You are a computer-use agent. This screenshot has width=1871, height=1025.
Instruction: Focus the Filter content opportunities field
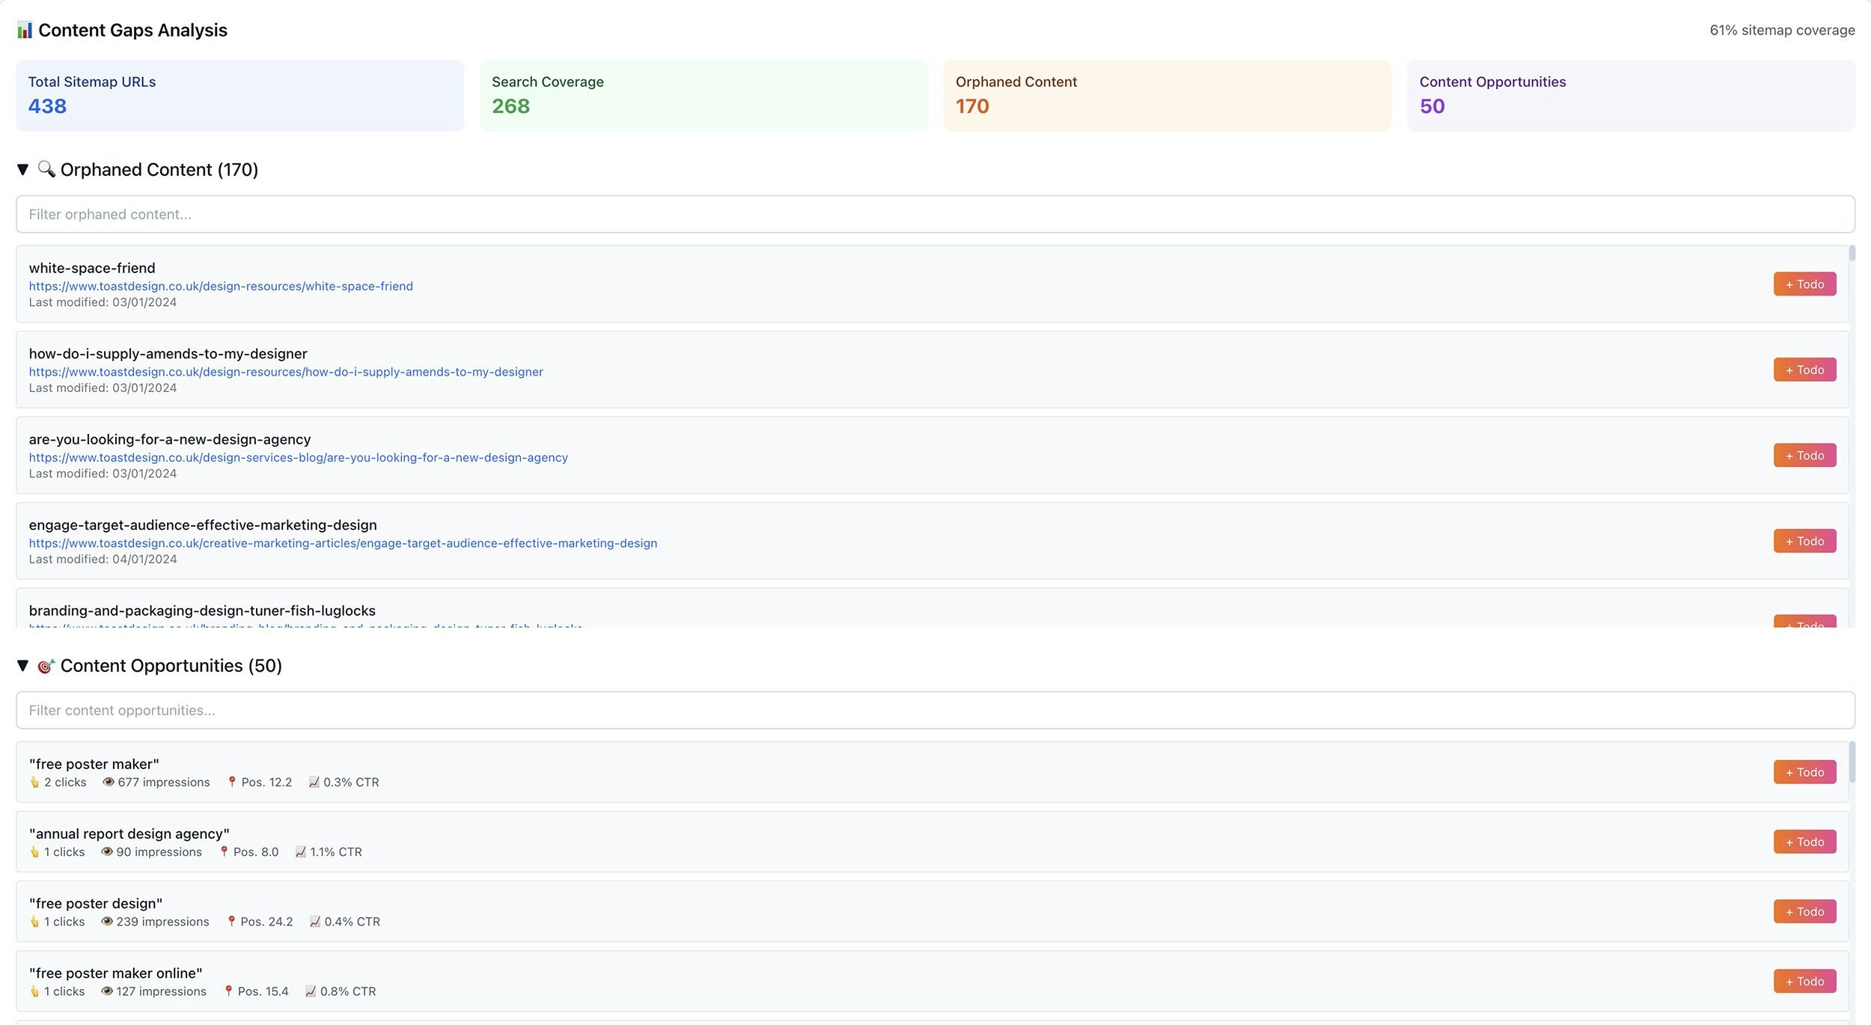tap(935, 711)
